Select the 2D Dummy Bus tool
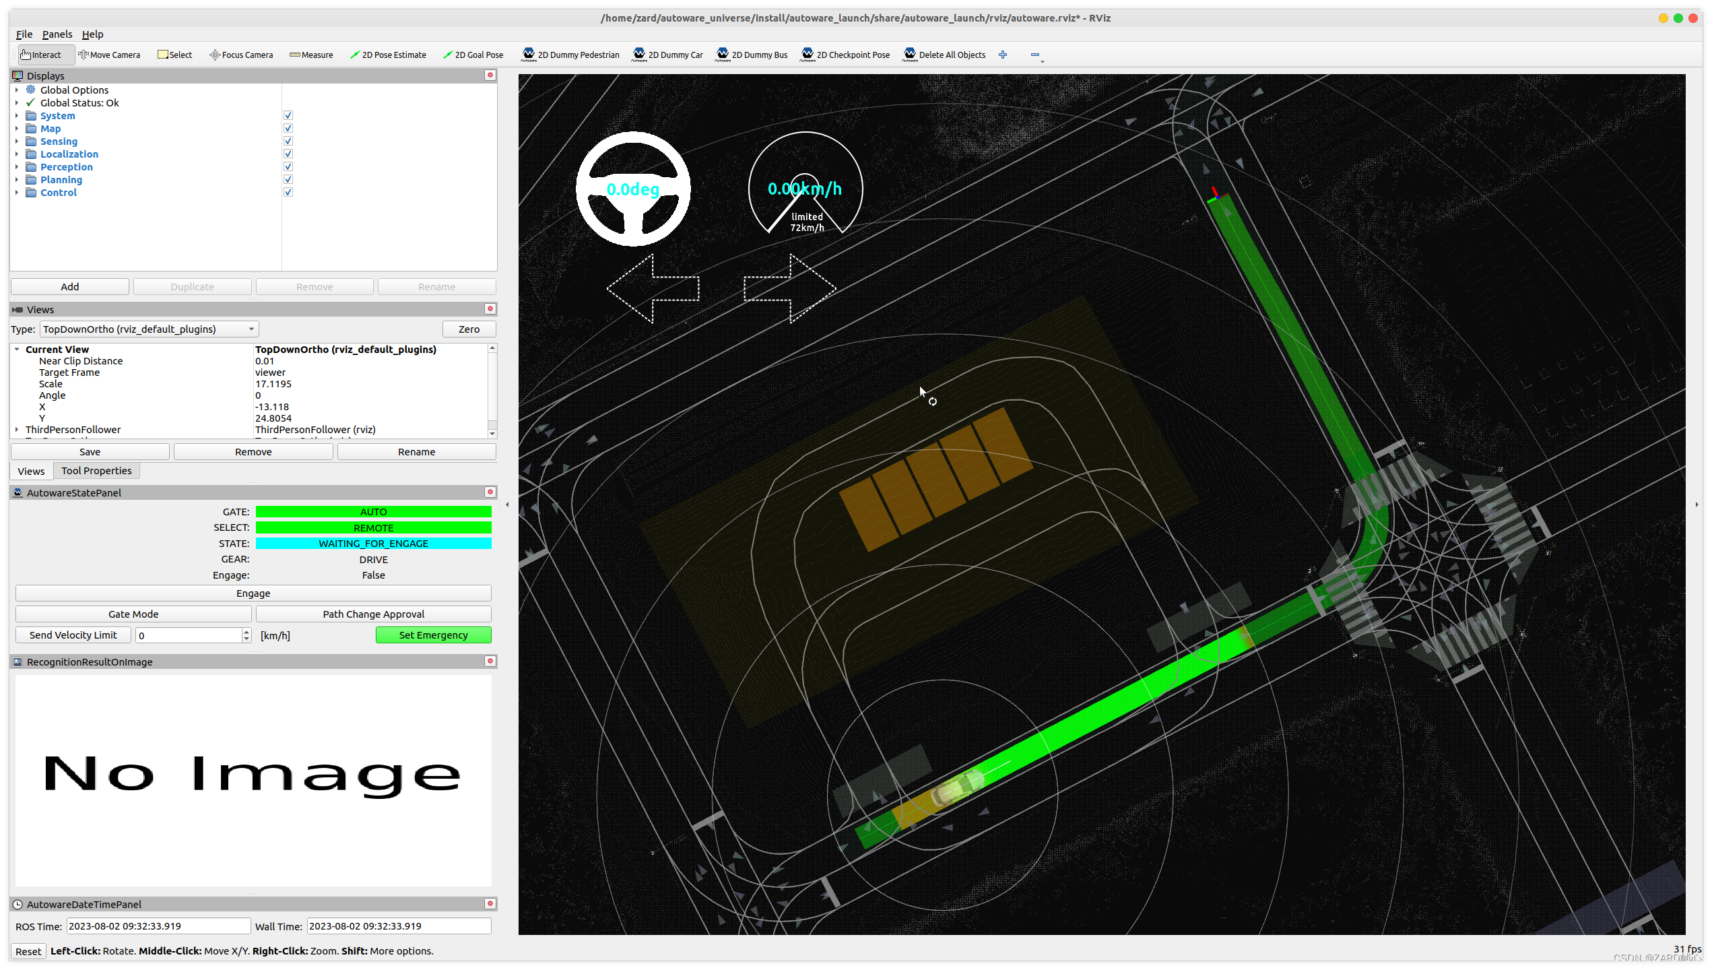Viewport: 1712px width, 970px height. coord(752,55)
